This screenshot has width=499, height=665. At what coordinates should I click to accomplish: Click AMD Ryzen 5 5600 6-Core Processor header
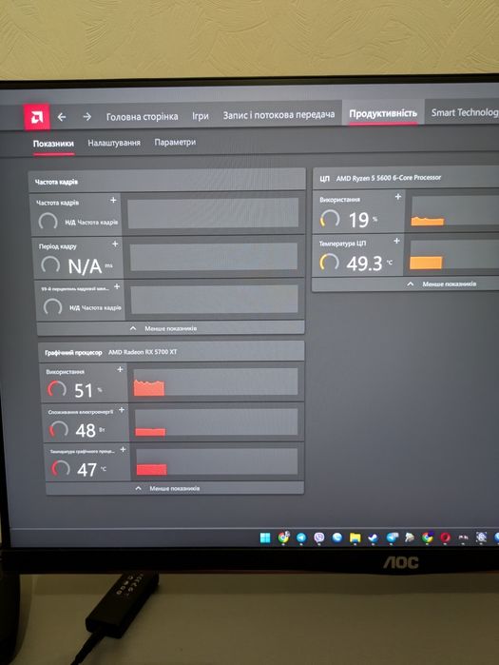(x=389, y=178)
